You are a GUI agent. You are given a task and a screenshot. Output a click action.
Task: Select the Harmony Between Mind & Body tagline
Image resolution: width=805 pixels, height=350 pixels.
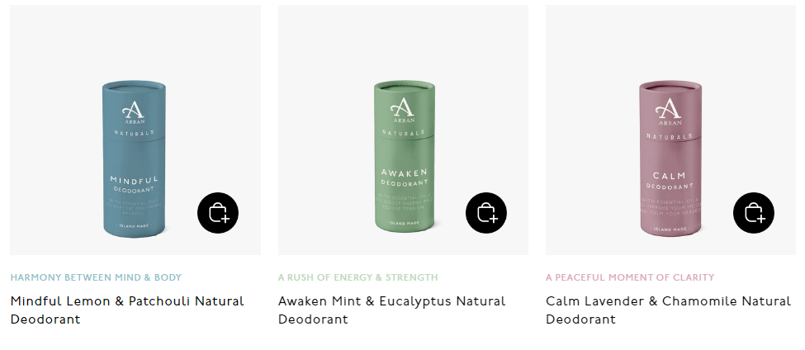(96, 277)
